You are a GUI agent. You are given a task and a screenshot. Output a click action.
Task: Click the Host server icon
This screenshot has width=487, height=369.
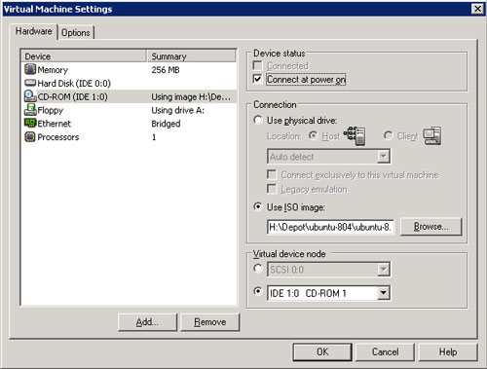click(355, 136)
